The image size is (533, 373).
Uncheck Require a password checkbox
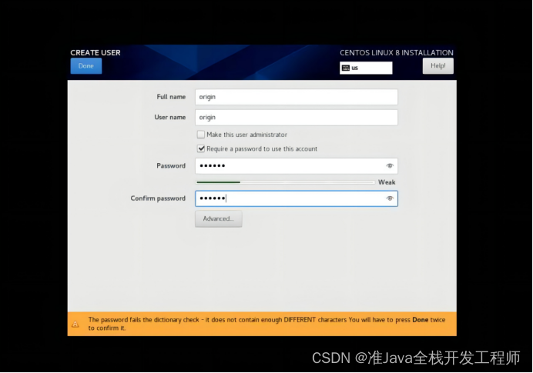click(201, 148)
